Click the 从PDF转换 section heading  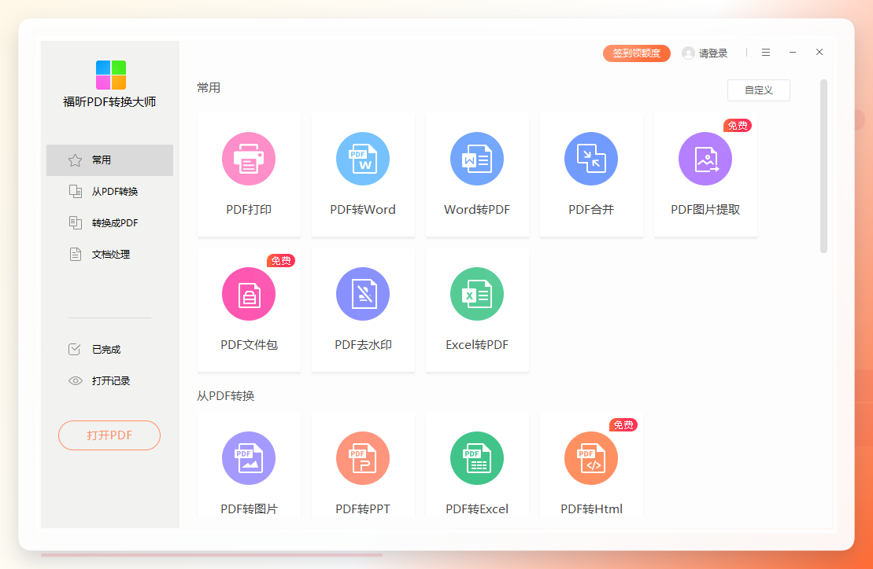(x=225, y=395)
